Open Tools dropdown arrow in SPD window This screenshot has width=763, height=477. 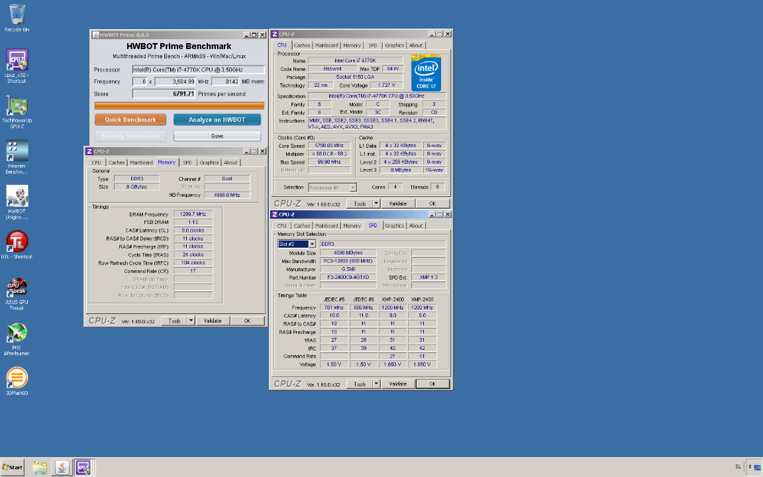(376, 384)
